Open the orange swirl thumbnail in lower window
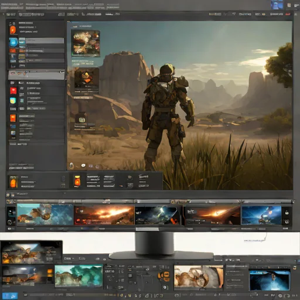300x300 pixels. [199, 277]
